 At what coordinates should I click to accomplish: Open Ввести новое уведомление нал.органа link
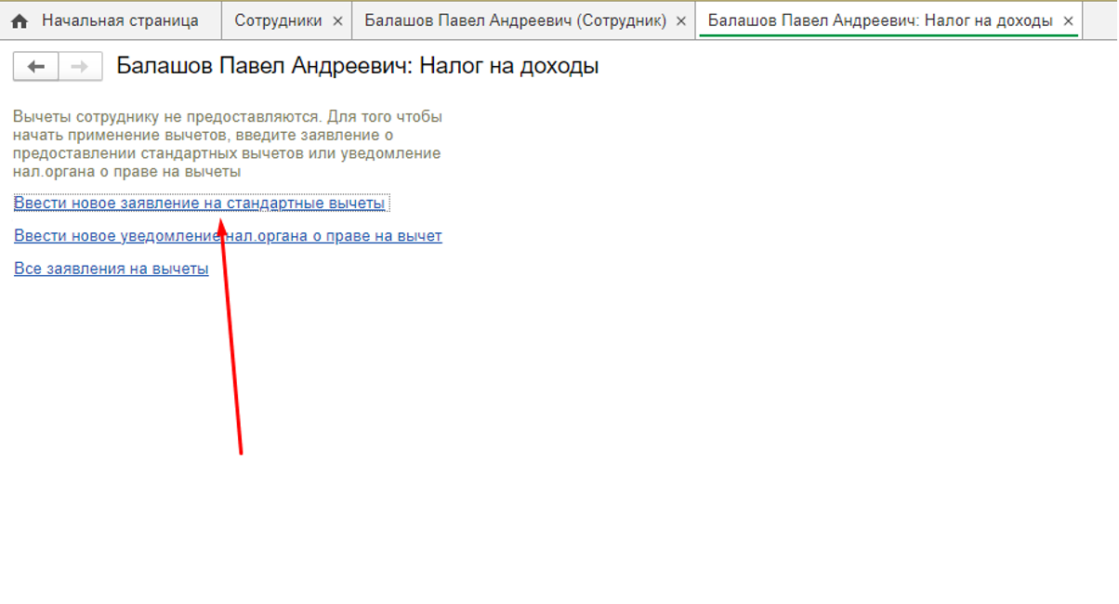[x=228, y=236]
